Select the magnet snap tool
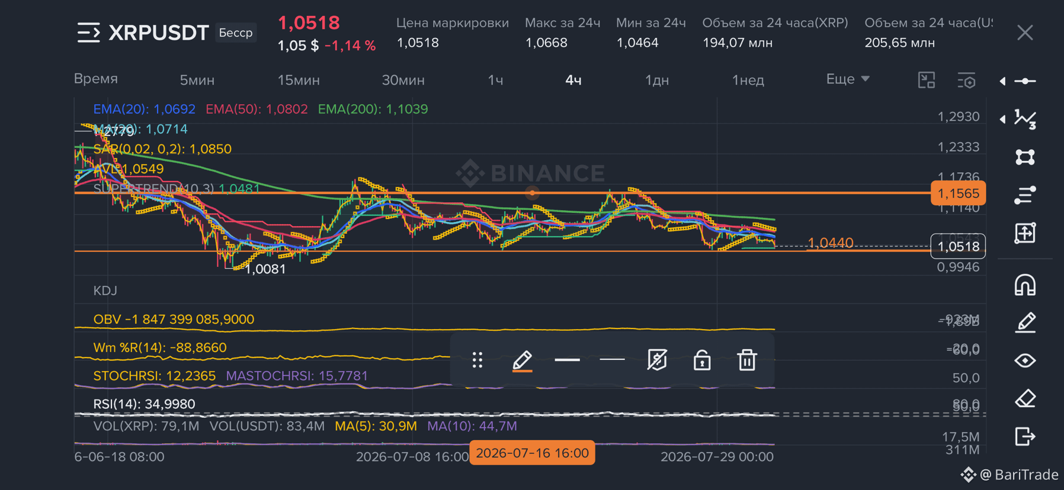 (x=1025, y=285)
